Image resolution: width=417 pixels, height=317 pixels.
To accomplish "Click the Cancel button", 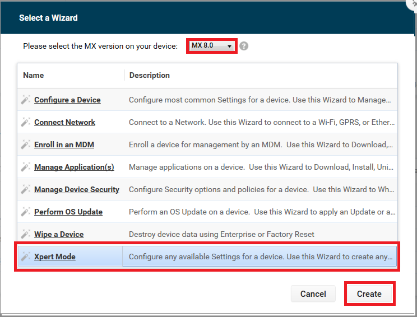I will (x=313, y=293).
